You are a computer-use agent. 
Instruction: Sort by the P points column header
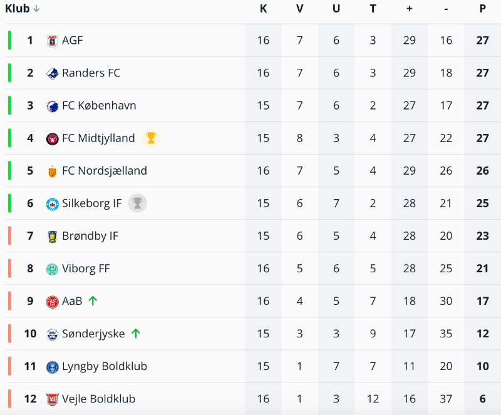483,9
